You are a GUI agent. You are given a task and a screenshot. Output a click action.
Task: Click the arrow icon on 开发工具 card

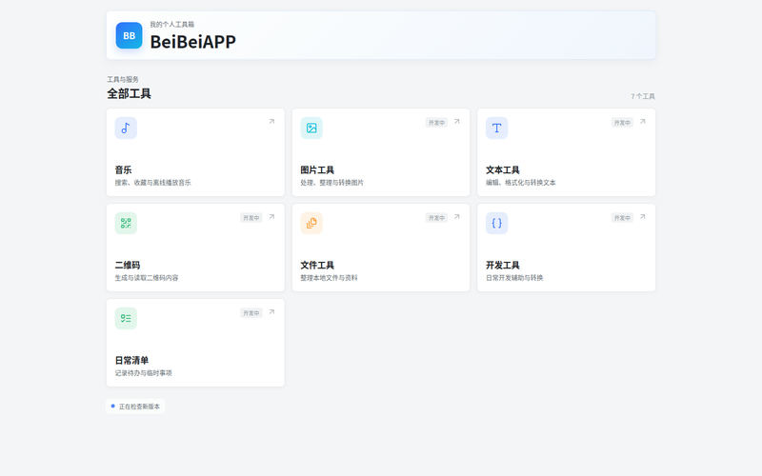pos(642,217)
